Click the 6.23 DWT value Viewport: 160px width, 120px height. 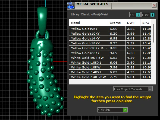point(131,53)
